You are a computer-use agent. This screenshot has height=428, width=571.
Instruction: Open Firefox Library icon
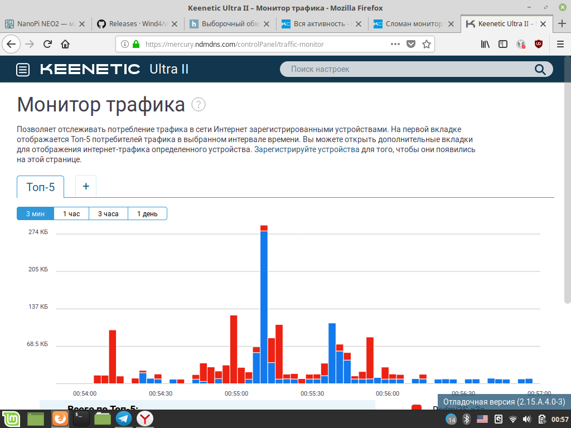click(485, 44)
